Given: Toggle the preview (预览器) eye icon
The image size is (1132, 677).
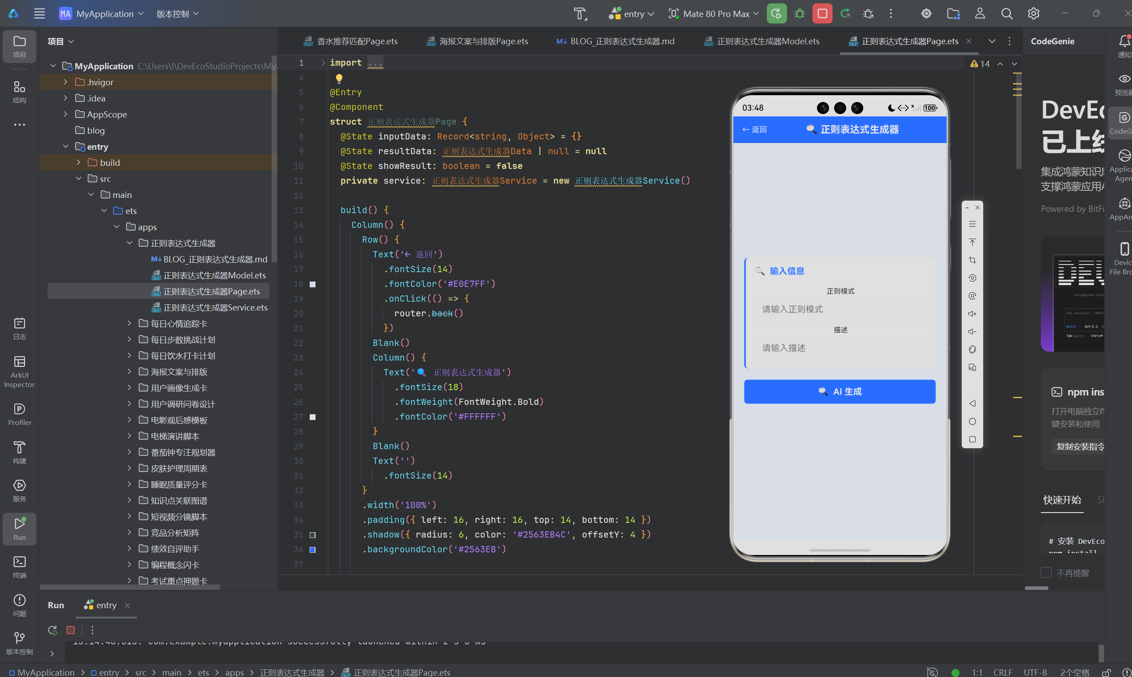Looking at the screenshot, I should [x=1124, y=84].
